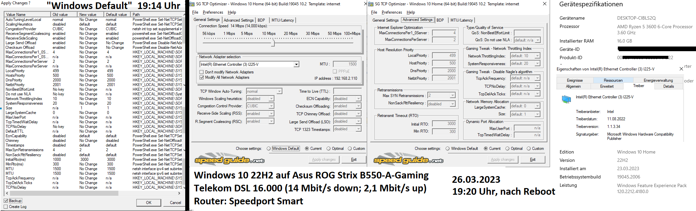Switch to MTU/Latency tab in Advanced Settings window
696x211 pixels.
(x=462, y=20)
